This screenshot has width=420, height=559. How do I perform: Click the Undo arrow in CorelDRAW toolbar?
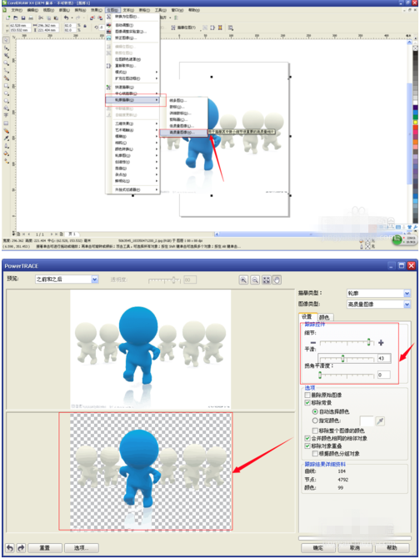(x=66, y=18)
